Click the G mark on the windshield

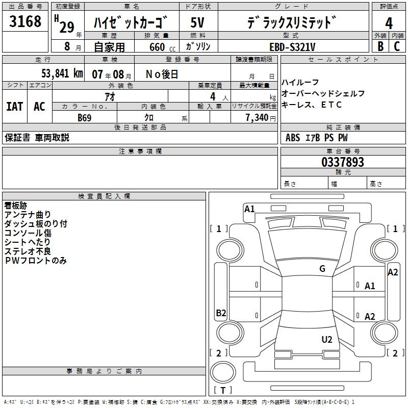322,269
